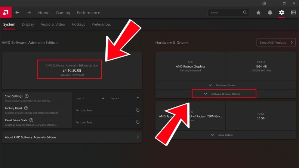
Task: Go back with the left arrow
Action: point(17,12)
